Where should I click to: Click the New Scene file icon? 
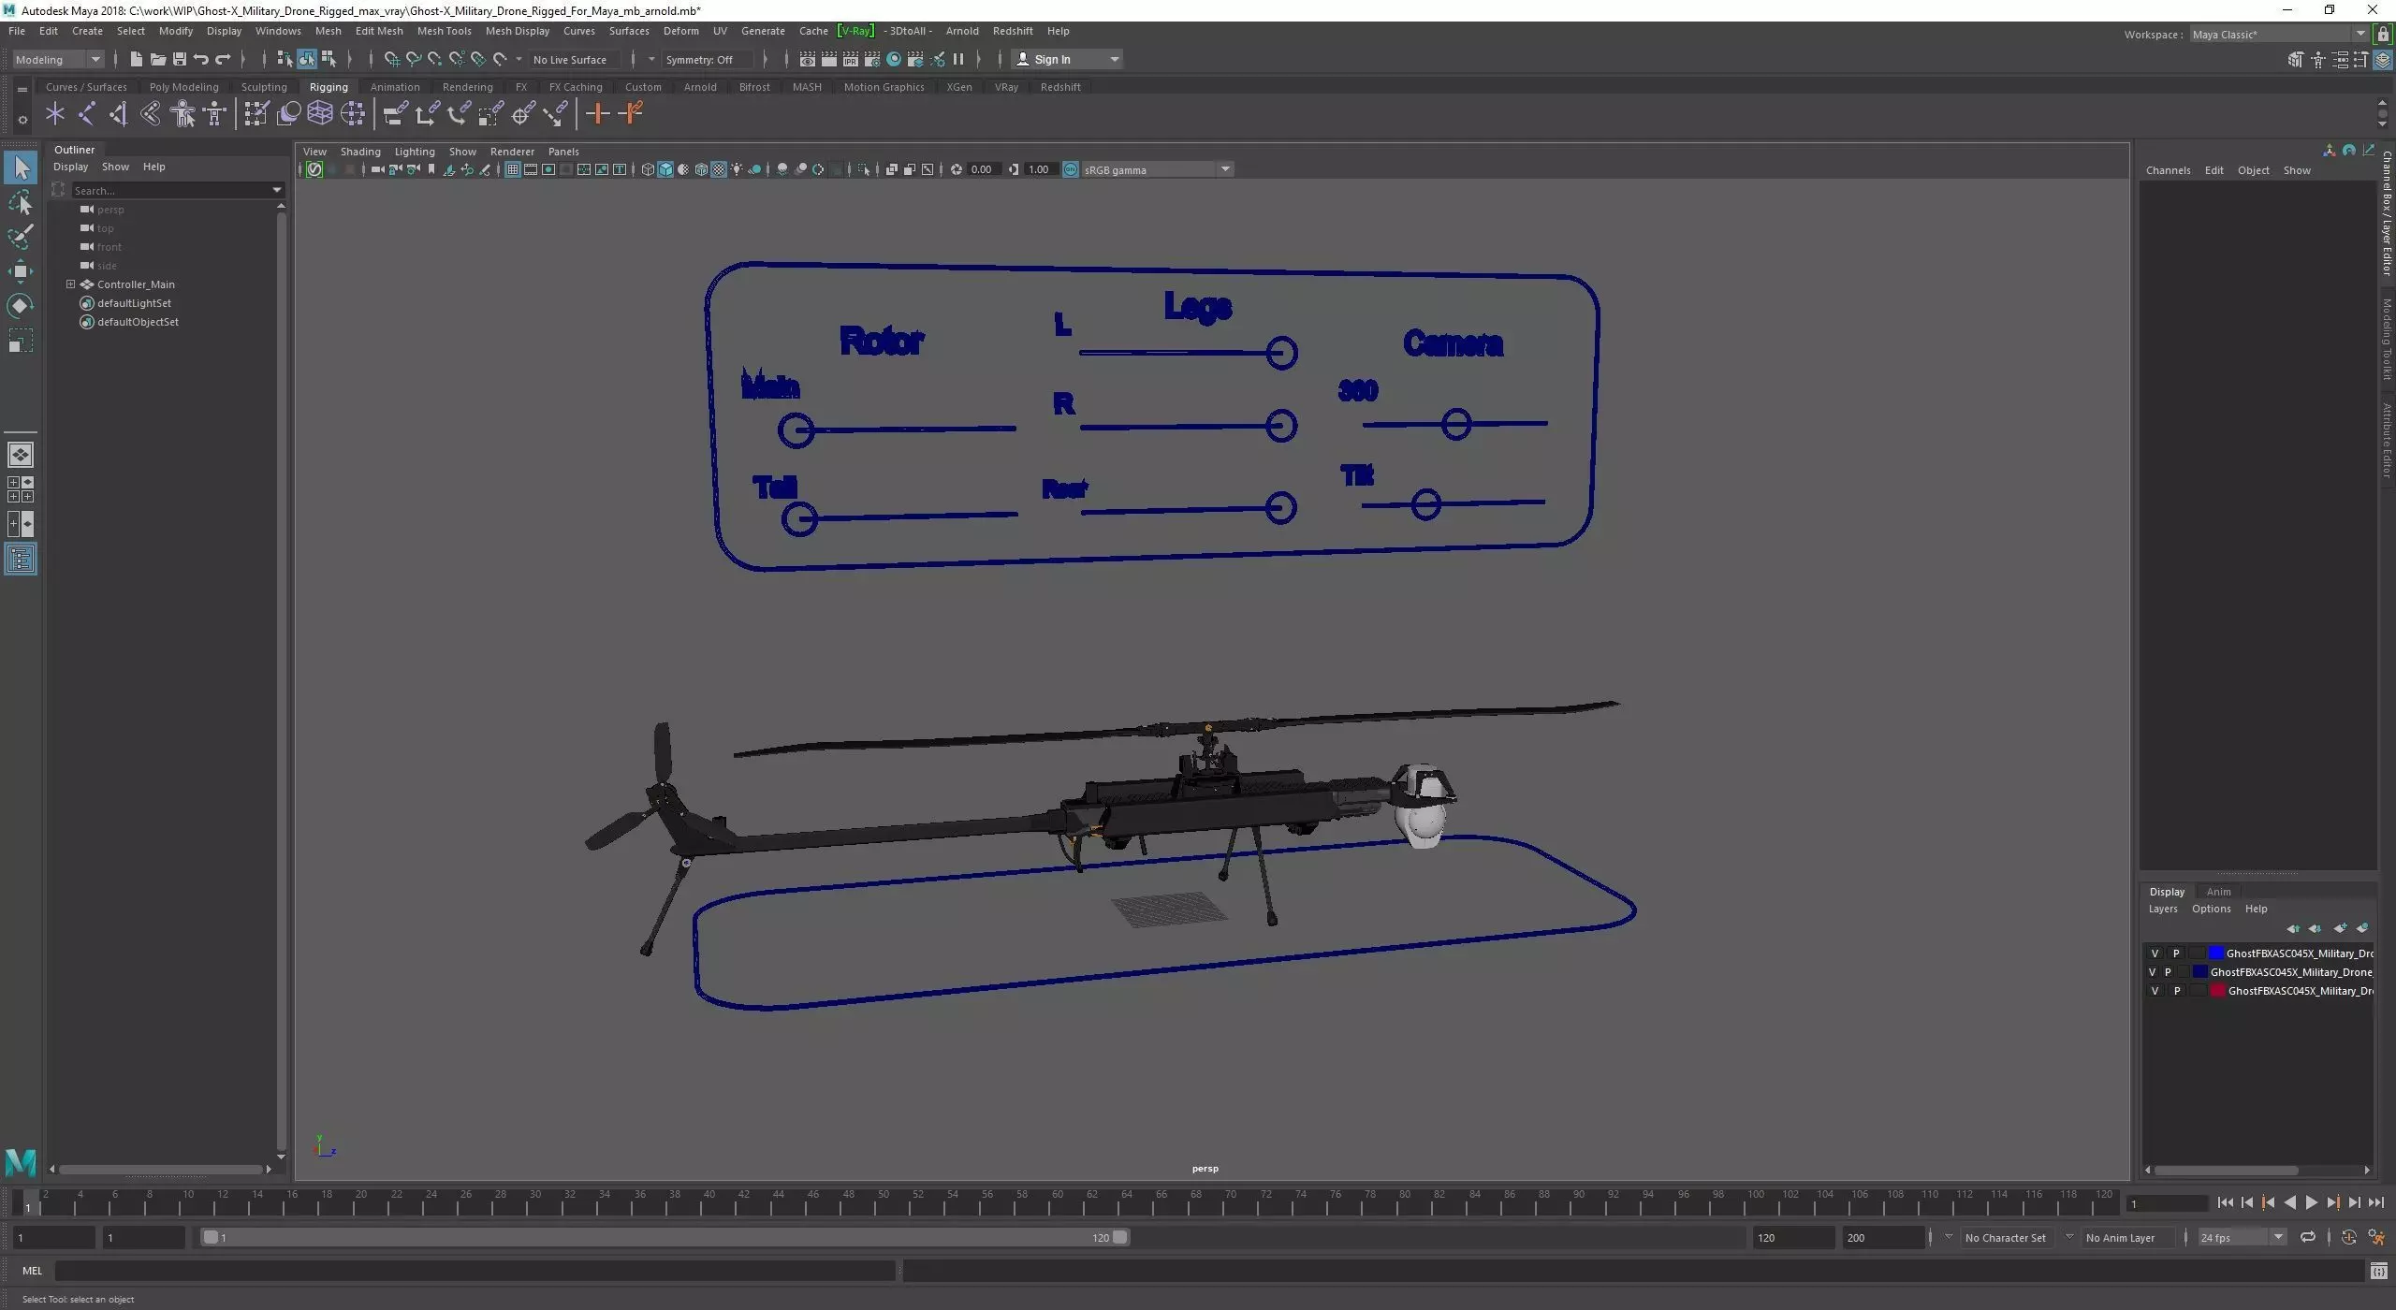click(137, 60)
